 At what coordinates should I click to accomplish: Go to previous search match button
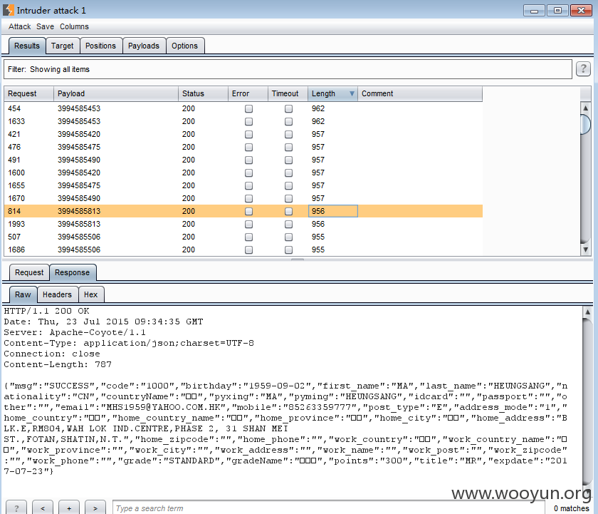pyautogui.click(x=43, y=508)
